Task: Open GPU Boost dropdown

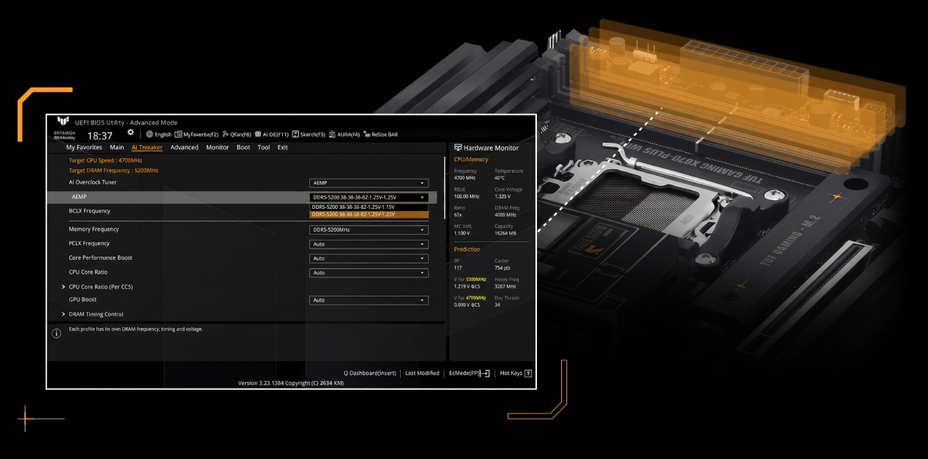Action: tap(369, 300)
